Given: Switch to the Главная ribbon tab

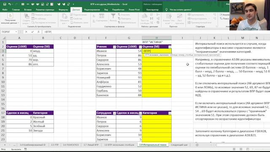Looking at the screenshot, I should [x=16, y=10].
